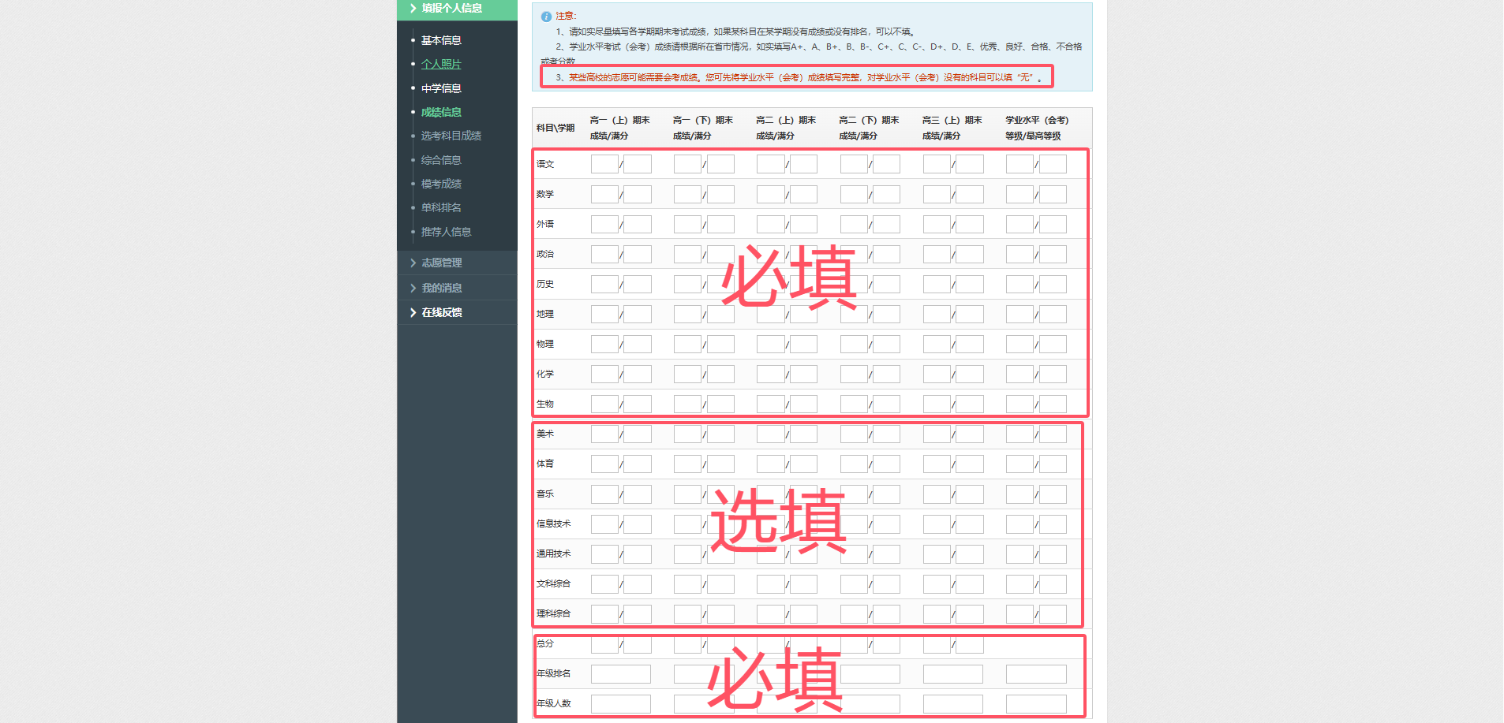1504x723 pixels.
Task: Open 推荐人信息 in the sidebar
Action: [x=446, y=232]
